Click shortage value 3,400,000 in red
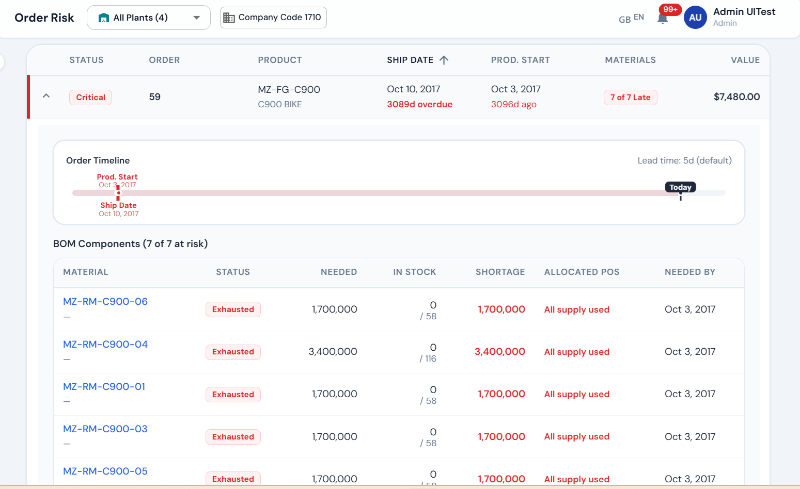 pyautogui.click(x=499, y=351)
